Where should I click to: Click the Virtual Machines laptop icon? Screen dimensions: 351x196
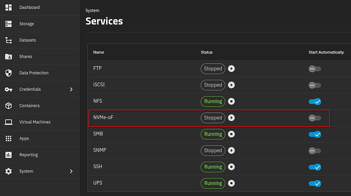[9, 122]
